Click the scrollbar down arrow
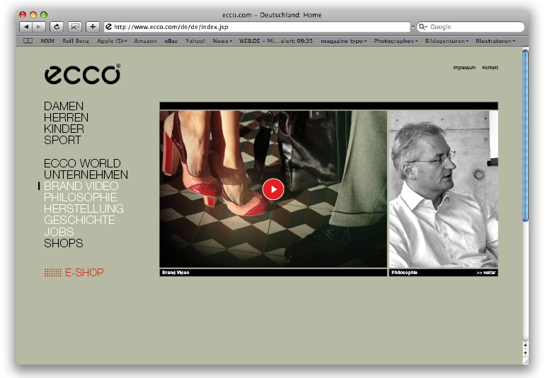 [525, 353]
